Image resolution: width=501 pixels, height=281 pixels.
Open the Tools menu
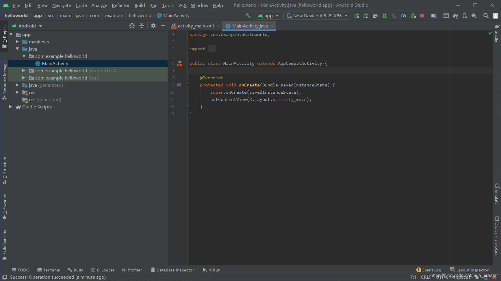pos(168,5)
